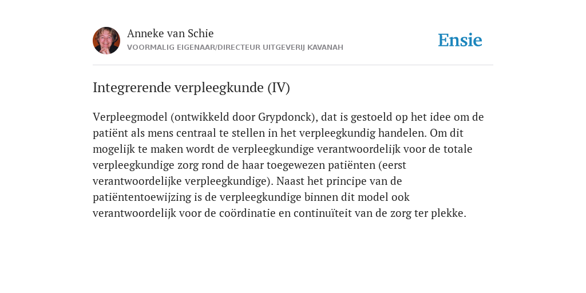Open the Integrerende verpleegkunde (IV) heading
The image size is (586, 293).
coord(191,88)
